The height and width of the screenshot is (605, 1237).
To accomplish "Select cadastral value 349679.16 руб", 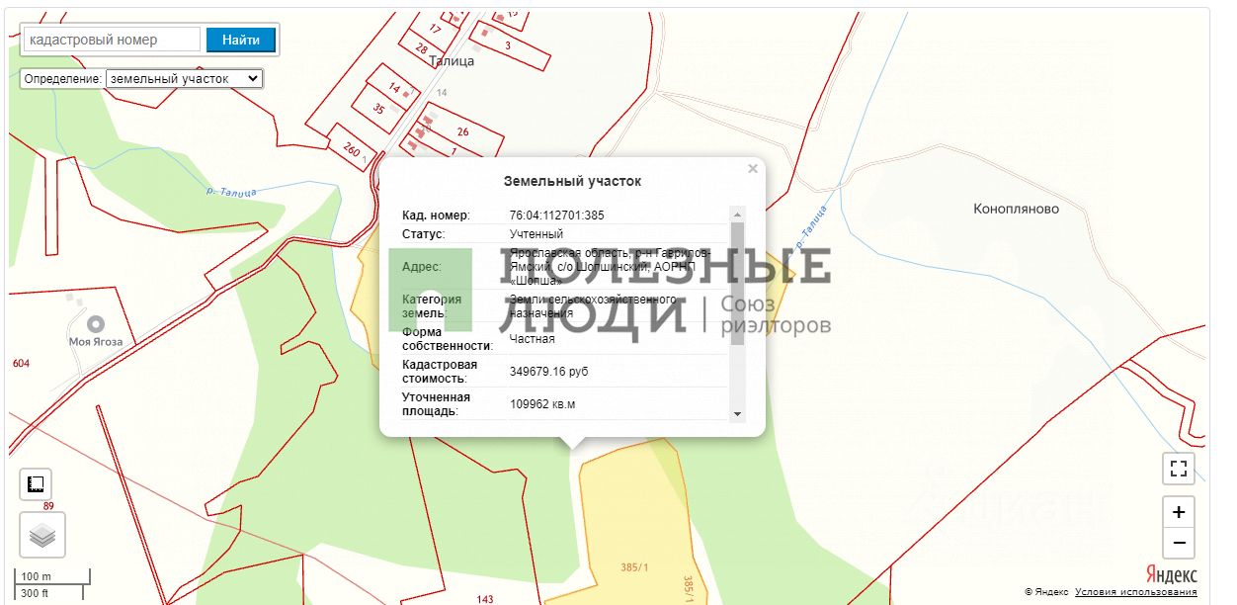I will [548, 372].
